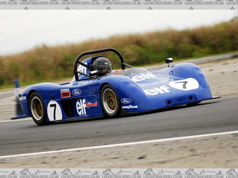Select the red Motorsport sticker on the car
Screen dimensions: 238x178
pyautogui.click(x=65, y=93)
